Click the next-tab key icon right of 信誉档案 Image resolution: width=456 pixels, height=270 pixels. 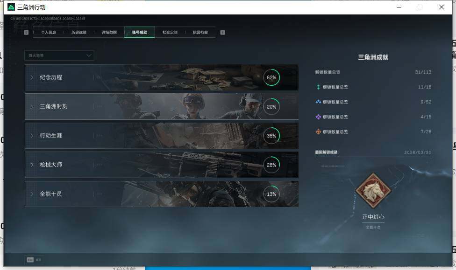(222, 32)
